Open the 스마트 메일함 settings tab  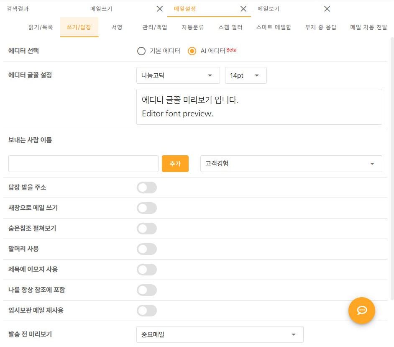click(274, 27)
